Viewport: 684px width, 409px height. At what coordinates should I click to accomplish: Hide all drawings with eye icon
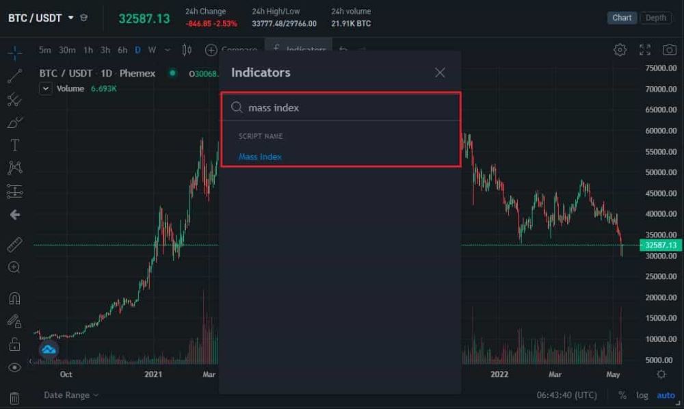tap(14, 367)
